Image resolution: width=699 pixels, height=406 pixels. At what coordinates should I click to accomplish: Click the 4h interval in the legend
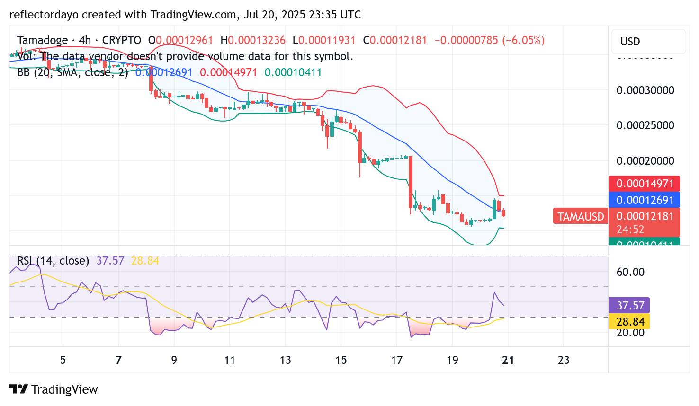[x=85, y=40]
